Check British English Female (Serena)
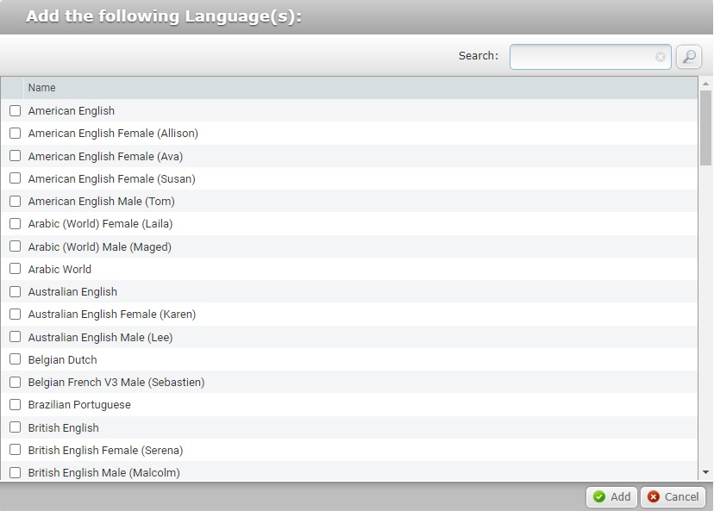The height and width of the screenshot is (511, 714). pyautogui.click(x=15, y=450)
